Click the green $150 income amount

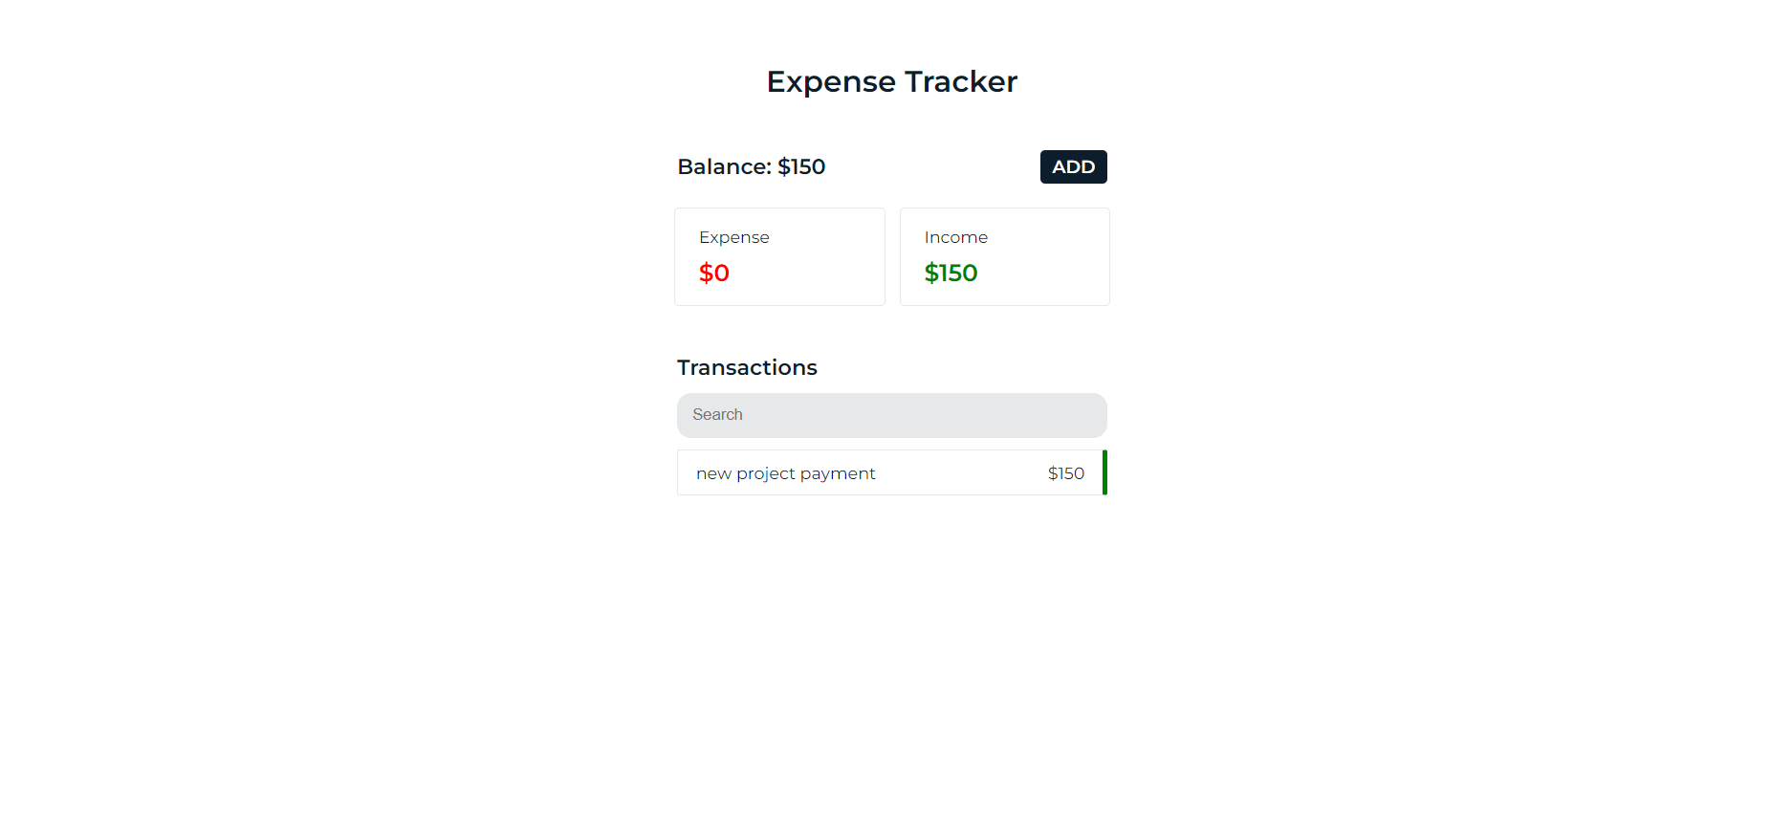coord(951,273)
